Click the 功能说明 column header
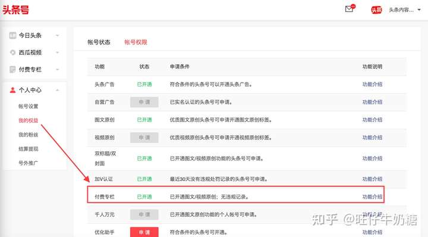 [x=372, y=67]
